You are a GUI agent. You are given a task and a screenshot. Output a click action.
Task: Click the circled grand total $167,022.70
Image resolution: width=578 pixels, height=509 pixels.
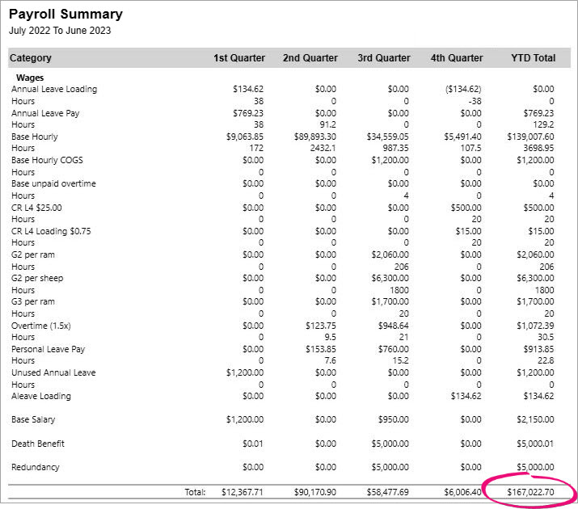point(529,491)
